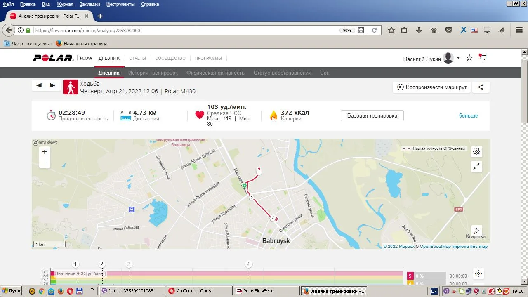Click the green route start marker
Viewport: 528px width, 297px height.
244,186
